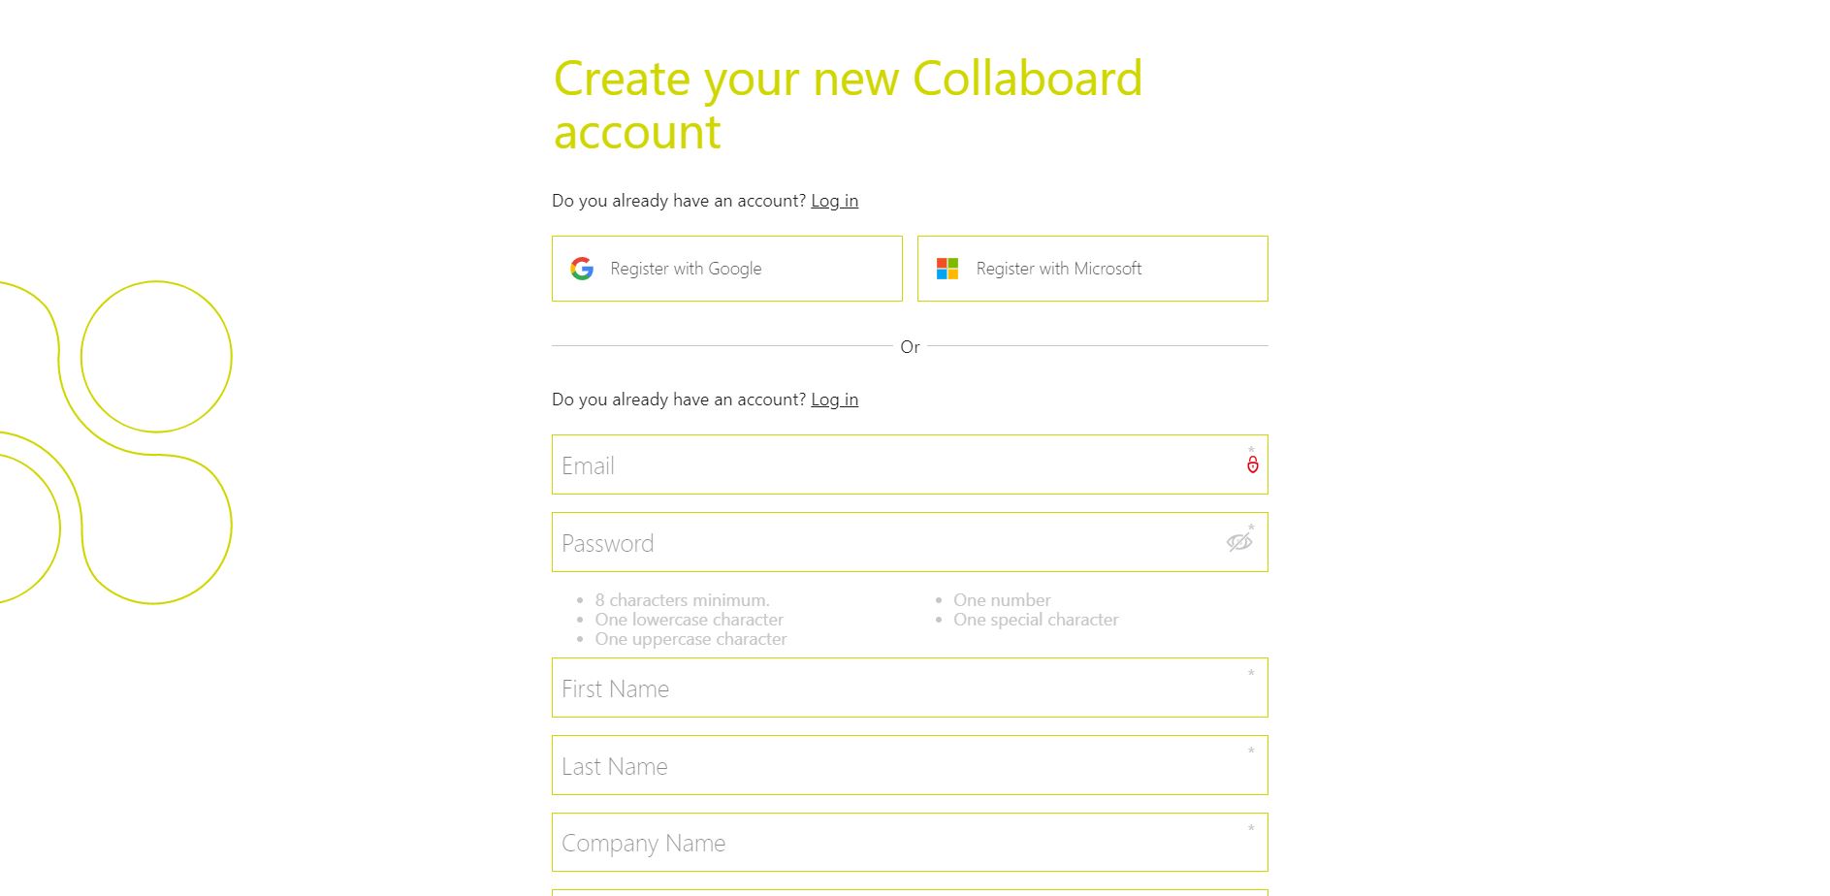Click the Google "G" logo icon
Viewport: 1830px width, 896px height.
pos(582,269)
